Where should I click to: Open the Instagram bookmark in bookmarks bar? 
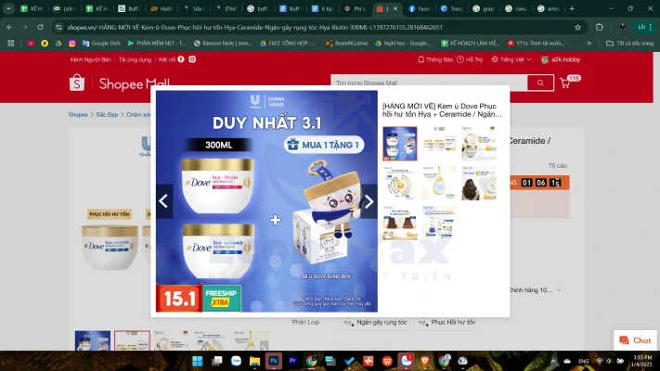[72, 44]
